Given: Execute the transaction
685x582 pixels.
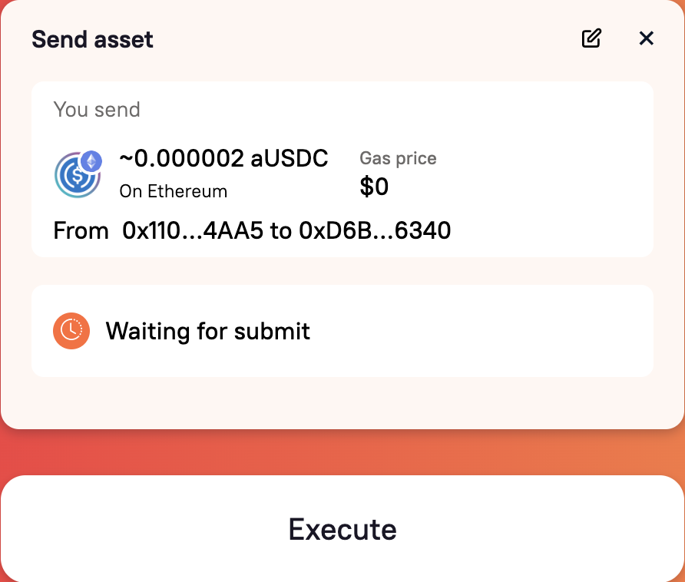Looking at the screenshot, I should tap(342, 529).
